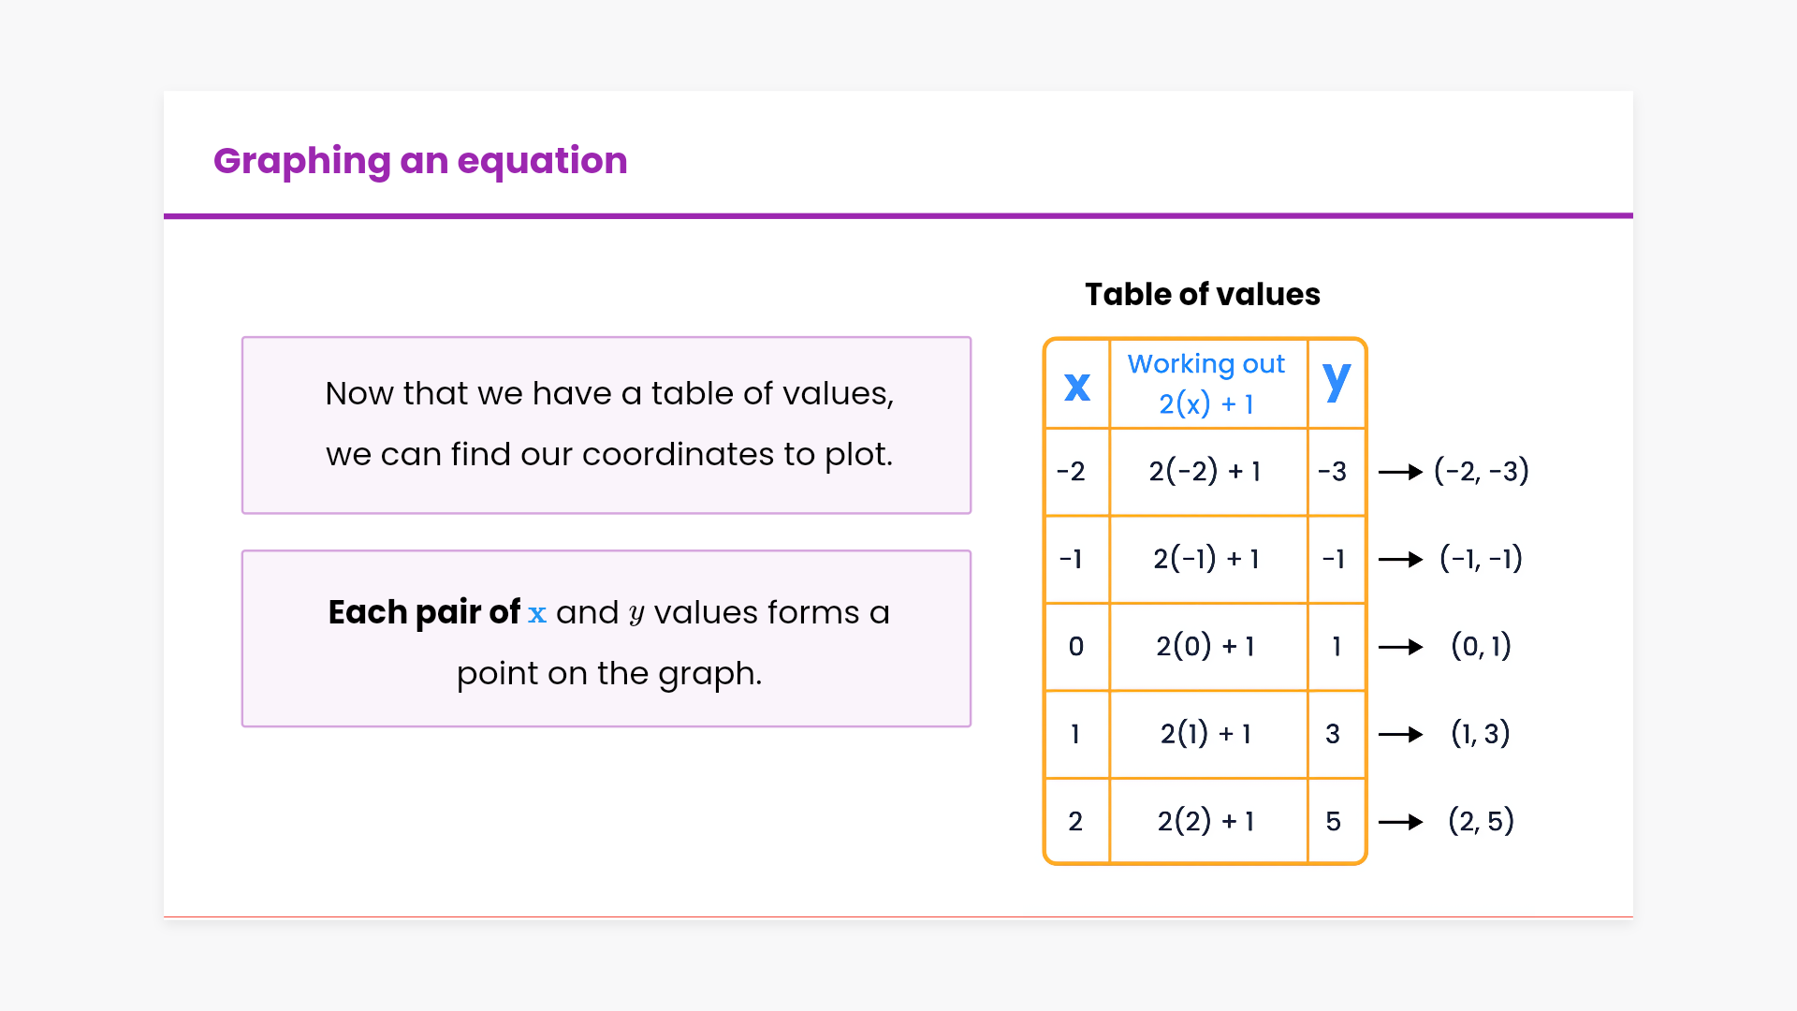
Task: Click the 'Table of values' heading
Action: pos(1202,295)
